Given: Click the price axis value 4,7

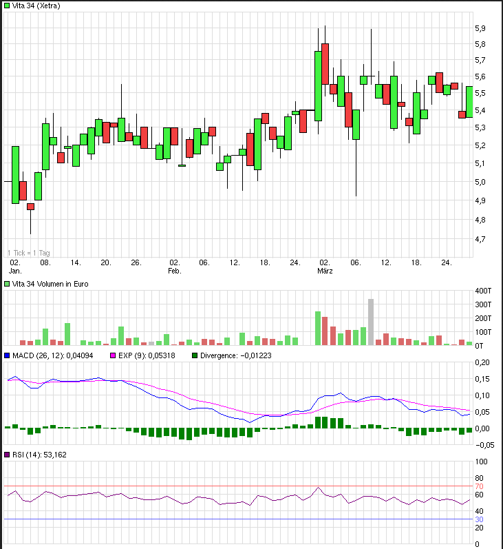Looking at the screenshot, I should [480, 239].
